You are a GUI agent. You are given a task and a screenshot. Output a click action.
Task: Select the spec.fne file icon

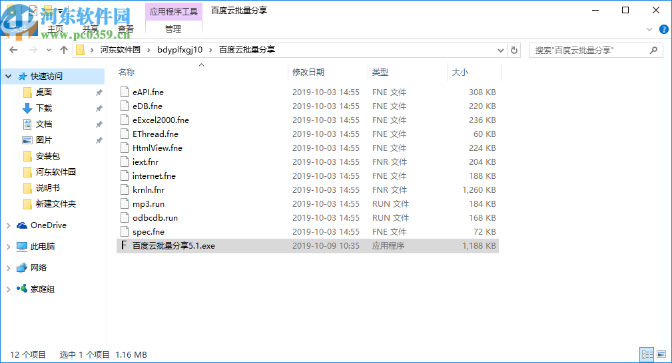tap(125, 231)
